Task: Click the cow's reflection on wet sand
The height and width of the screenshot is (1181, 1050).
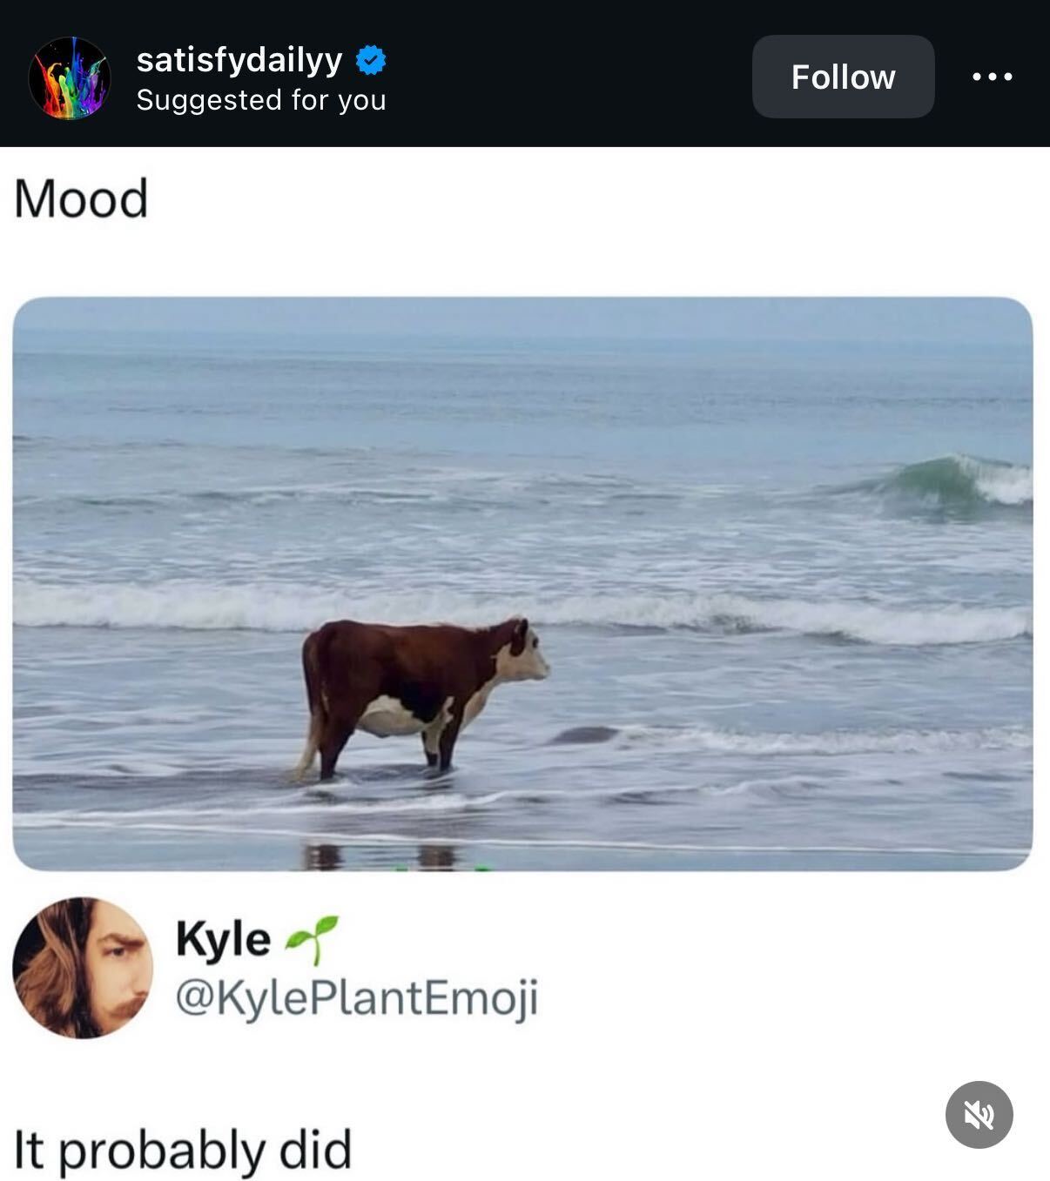Action: pos(383,855)
